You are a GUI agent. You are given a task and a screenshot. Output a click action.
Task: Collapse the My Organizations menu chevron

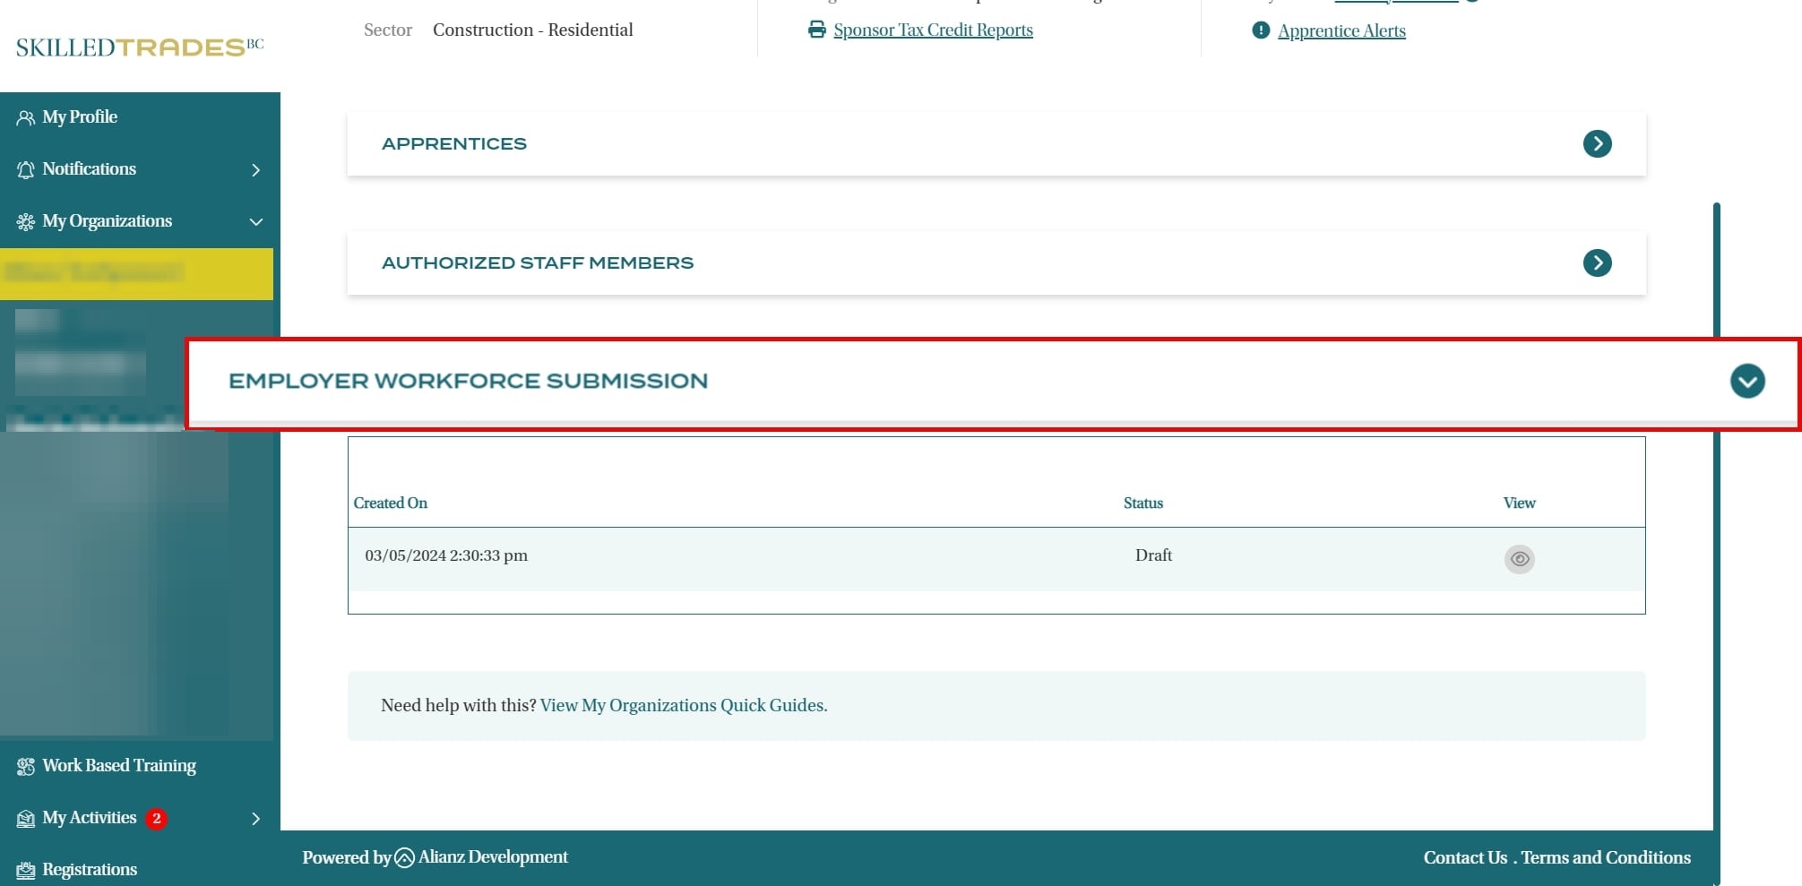pyautogui.click(x=255, y=221)
